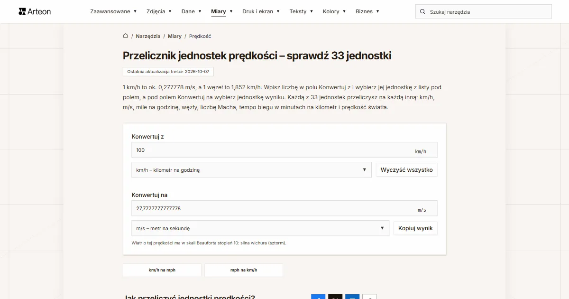Click the Kopiuj wynik button

click(x=415, y=228)
